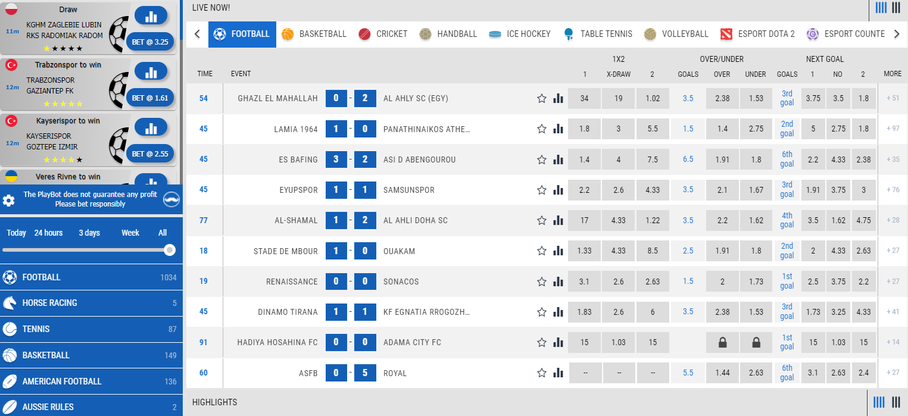The width and height of the screenshot is (908, 416).
Task: Expand +35 markets for ES Bafing
Action: click(893, 159)
